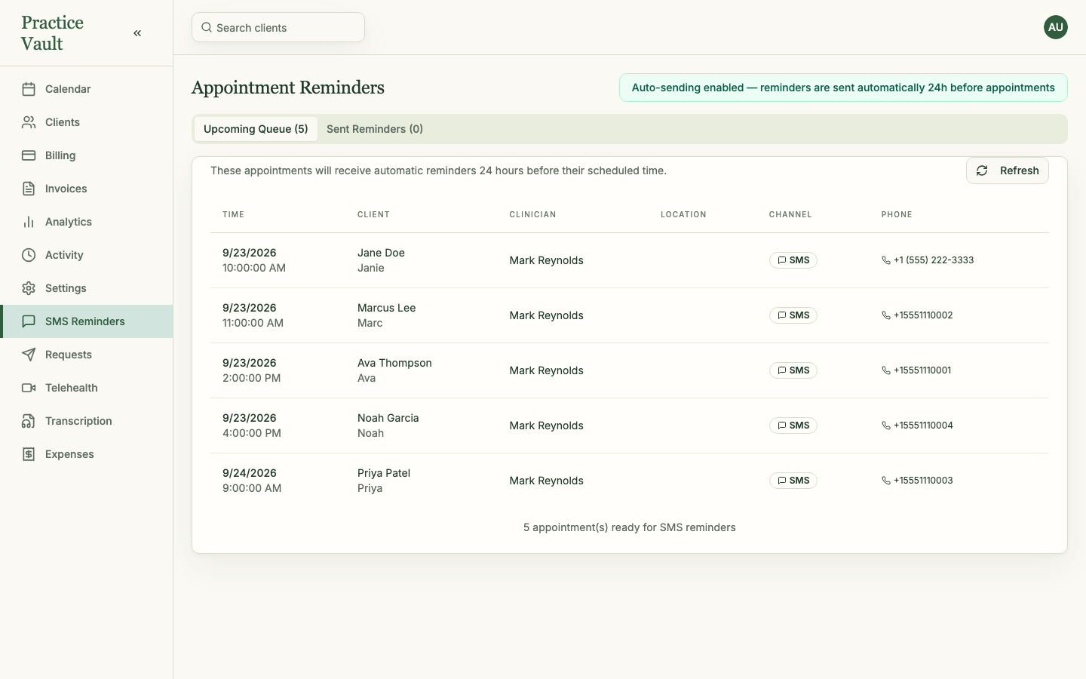Click the Appointment Reminders heading
Viewport: 1086px width, 679px height.
click(x=288, y=88)
